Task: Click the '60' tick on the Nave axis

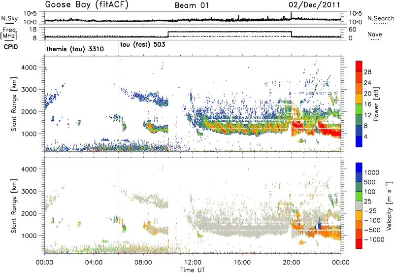Action: [353, 30]
